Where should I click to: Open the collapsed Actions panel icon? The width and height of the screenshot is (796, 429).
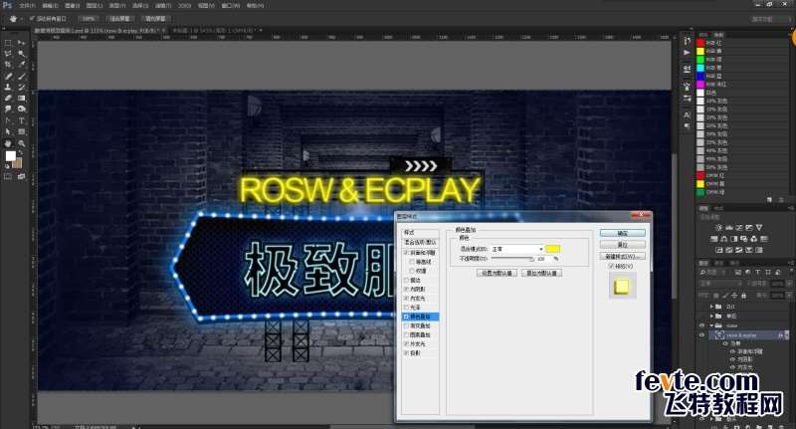tap(687, 53)
